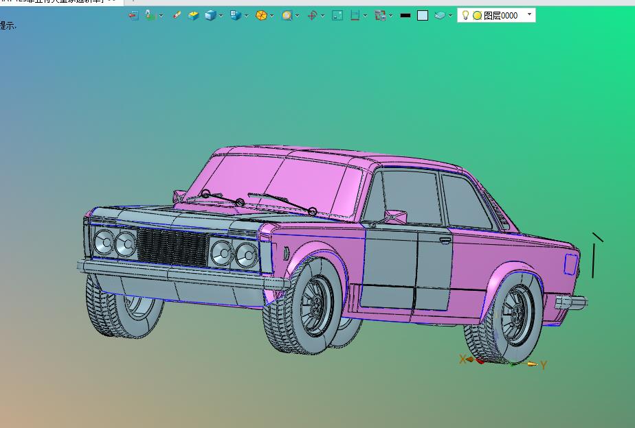The width and height of the screenshot is (635, 428).
Task: Click the Y axis label of the triad
Action: pyautogui.click(x=544, y=366)
